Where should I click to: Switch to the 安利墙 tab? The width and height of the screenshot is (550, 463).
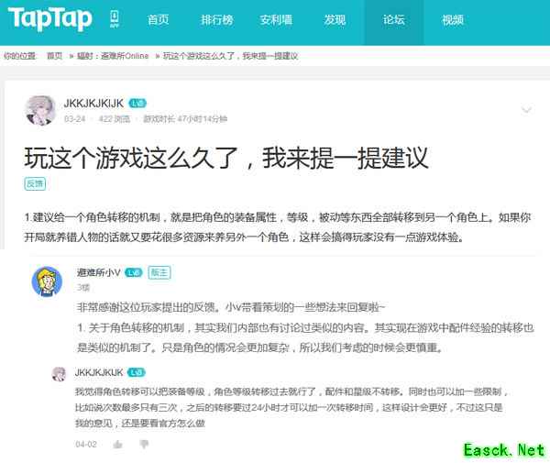(276, 20)
